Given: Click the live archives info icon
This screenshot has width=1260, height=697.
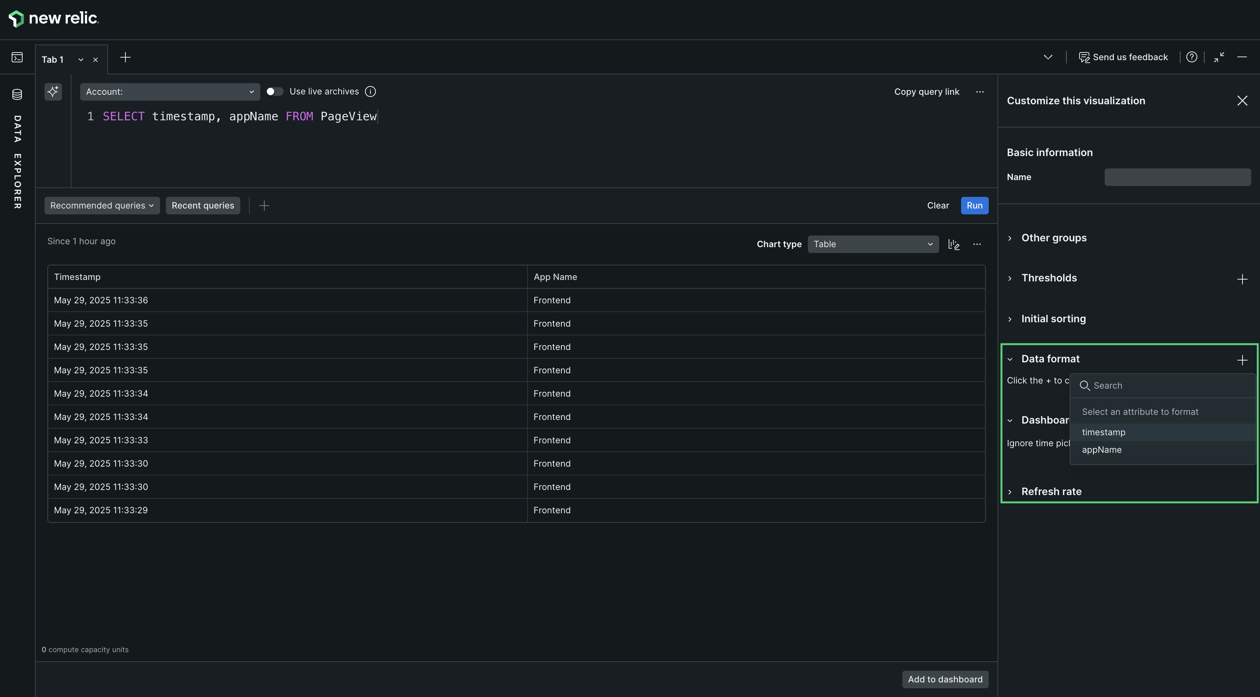Looking at the screenshot, I should click(370, 91).
